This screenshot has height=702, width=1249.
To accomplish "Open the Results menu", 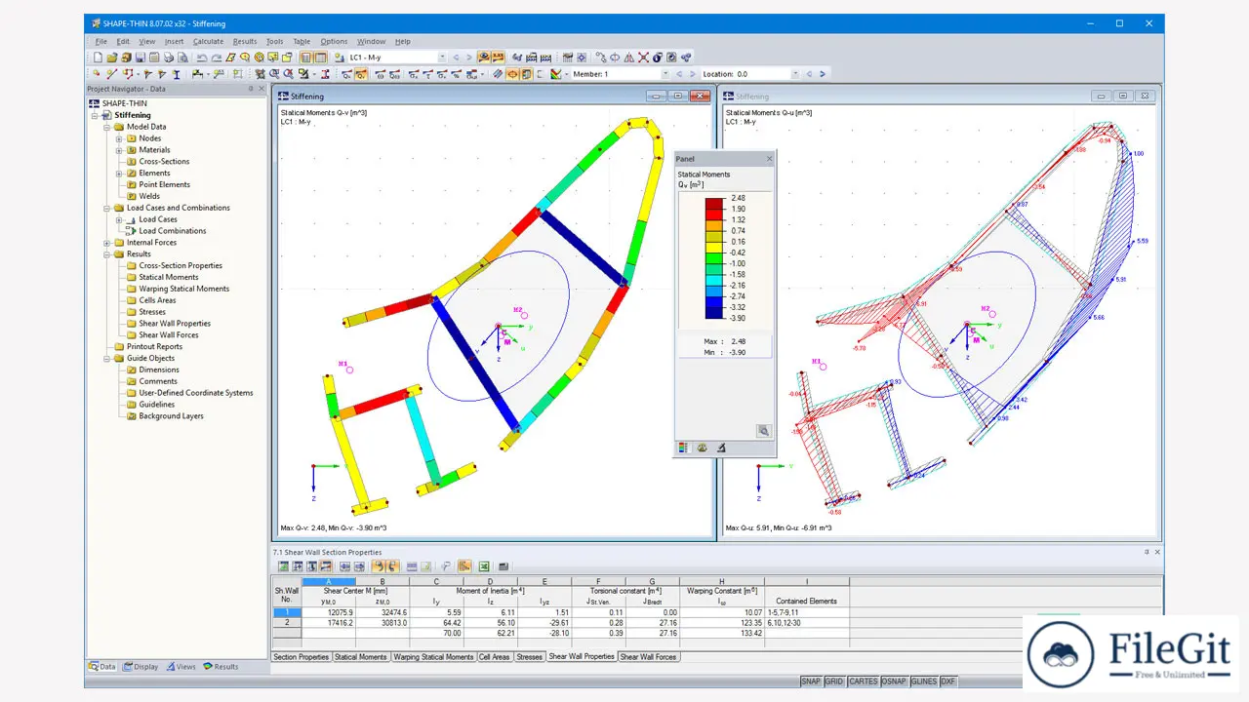I will [245, 41].
